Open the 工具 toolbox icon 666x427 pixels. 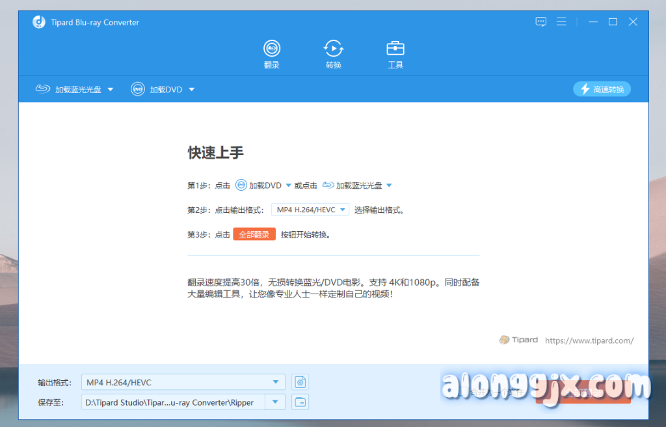coord(395,54)
